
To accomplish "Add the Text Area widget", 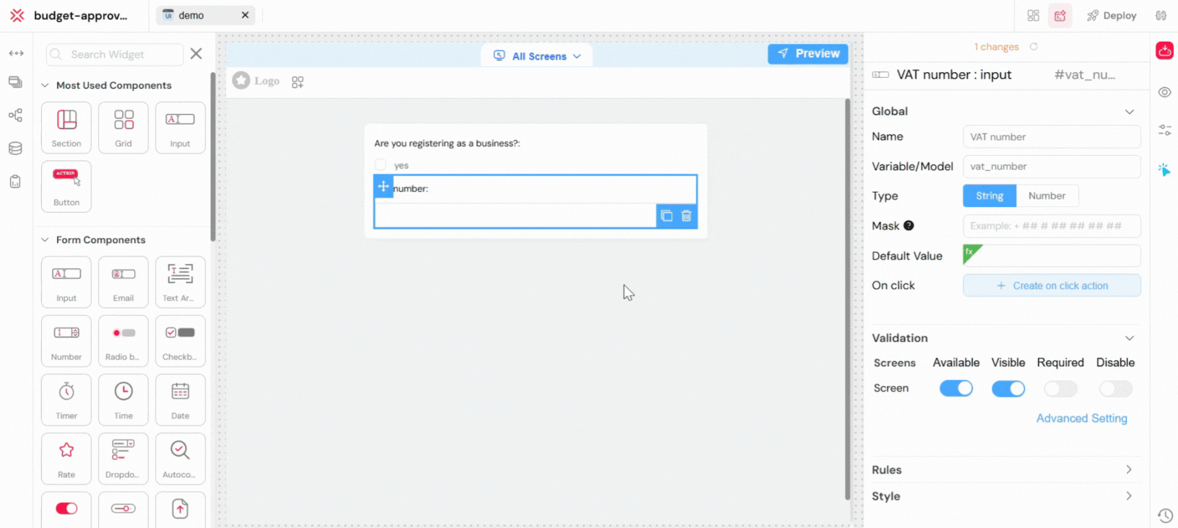I will point(180,282).
